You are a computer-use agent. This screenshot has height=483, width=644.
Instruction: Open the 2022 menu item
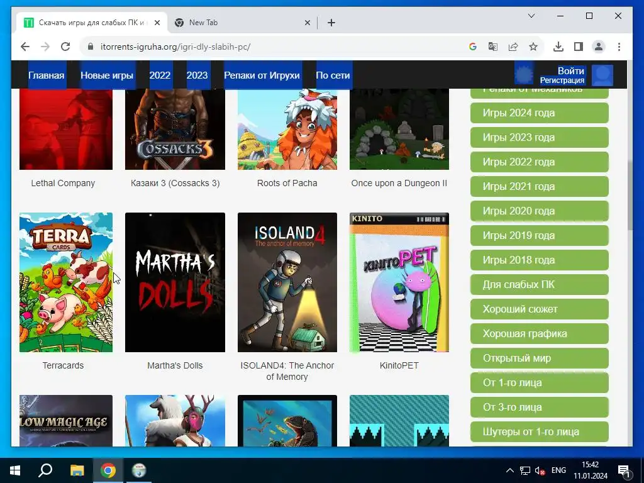point(160,75)
